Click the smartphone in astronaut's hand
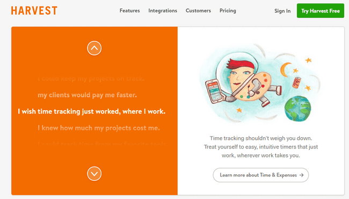The height and width of the screenshot is (199, 349). [214, 91]
